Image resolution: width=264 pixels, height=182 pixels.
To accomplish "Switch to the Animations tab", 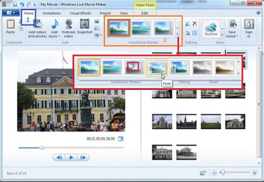I will [x=51, y=13].
